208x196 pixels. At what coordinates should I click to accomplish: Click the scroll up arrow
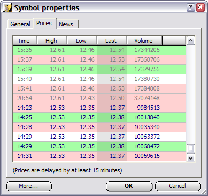tap(191, 41)
